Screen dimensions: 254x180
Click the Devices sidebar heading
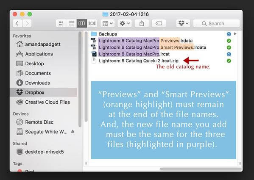pos(21,114)
